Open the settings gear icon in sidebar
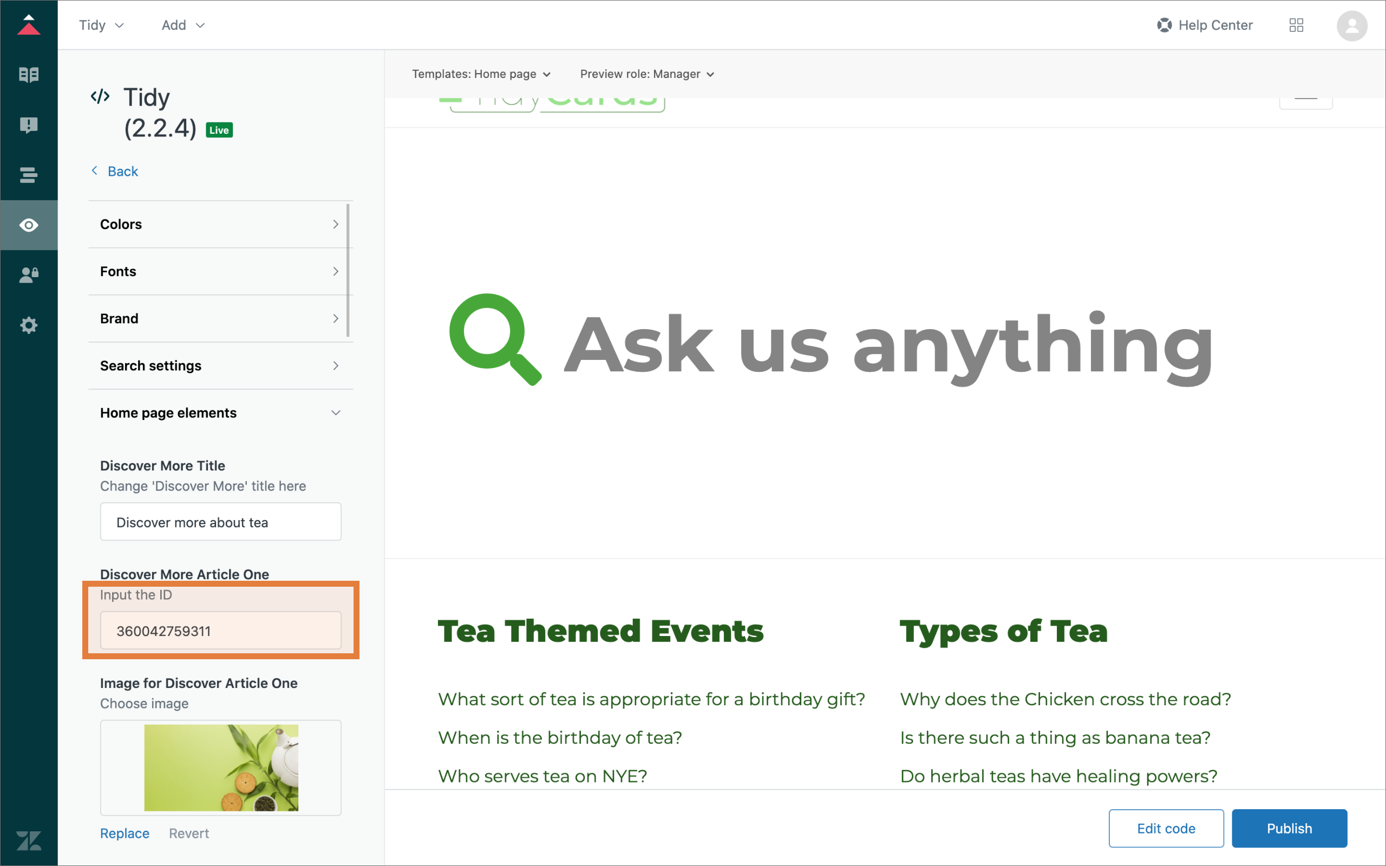This screenshot has height=866, width=1386. point(29,325)
